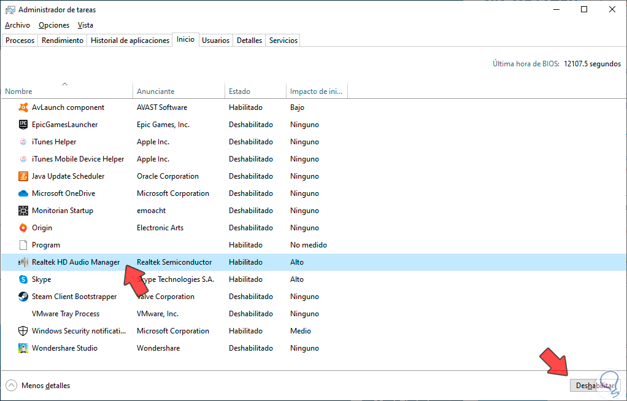Click the Última hora de BIOS label
627x401 pixels.
coord(526,64)
